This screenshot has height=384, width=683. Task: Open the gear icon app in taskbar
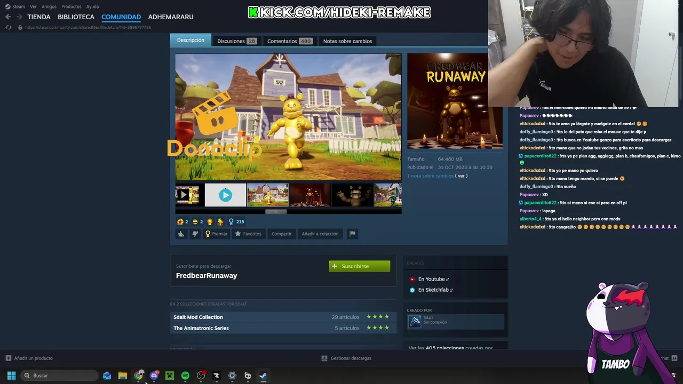(x=232, y=375)
